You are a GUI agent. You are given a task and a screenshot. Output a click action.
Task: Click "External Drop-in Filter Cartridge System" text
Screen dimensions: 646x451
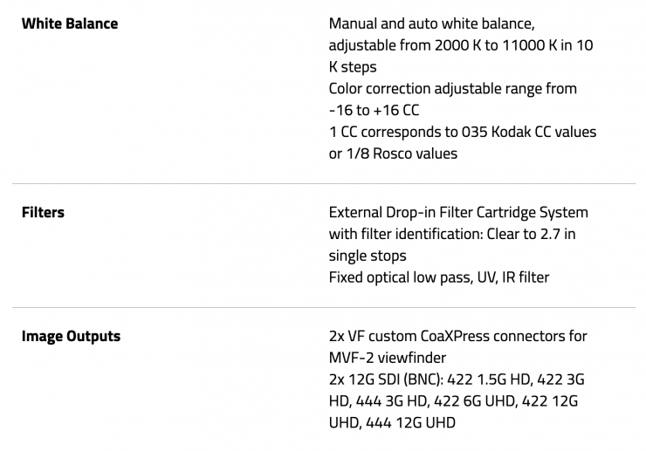[x=458, y=212]
